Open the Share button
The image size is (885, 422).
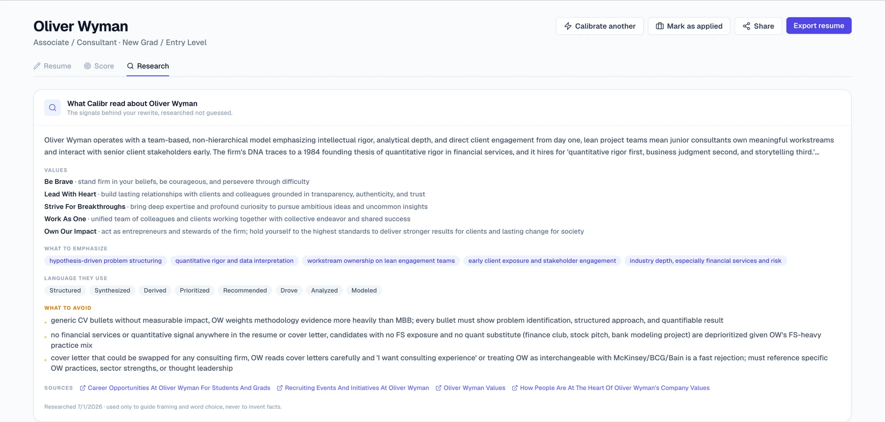coord(758,26)
